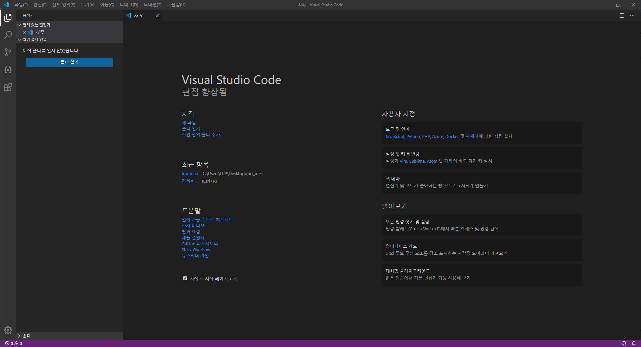Open the 대화형 플레이그라운드 card
This screenshot has width=641, height=347.
(482, 275)
